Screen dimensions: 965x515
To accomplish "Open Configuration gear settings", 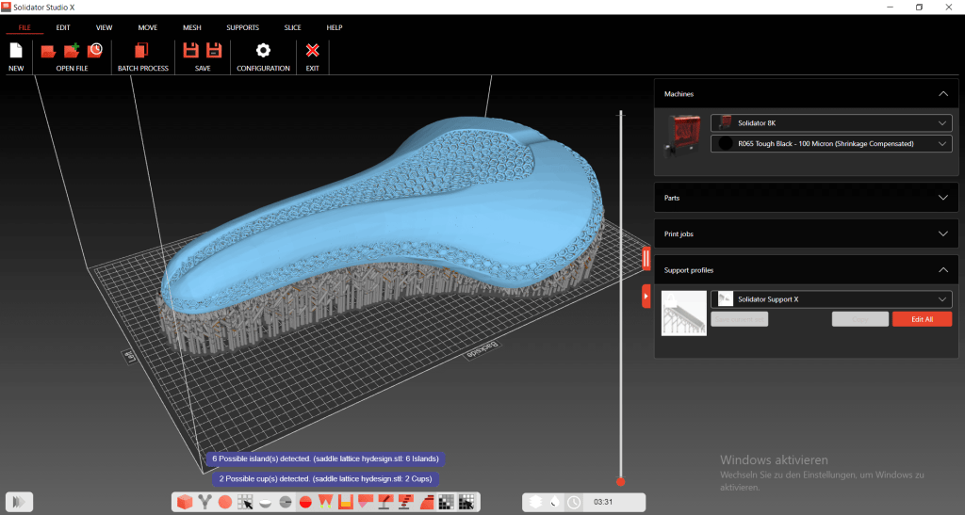I will click(263, 51).
